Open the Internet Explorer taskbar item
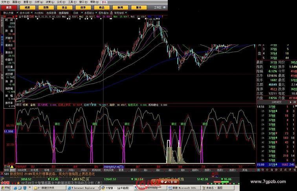 83,188
